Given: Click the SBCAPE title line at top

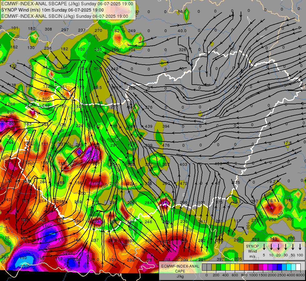Looking at the screenshot, I should (67, 4).
